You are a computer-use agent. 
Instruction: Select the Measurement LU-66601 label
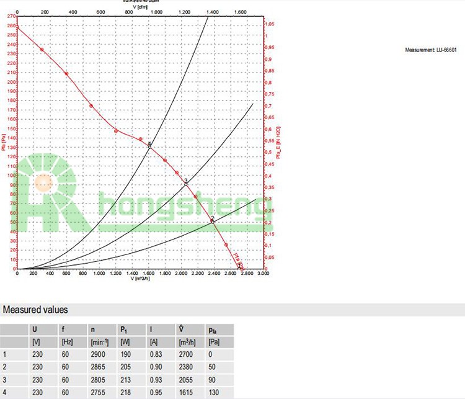click(x=430, y=50)
